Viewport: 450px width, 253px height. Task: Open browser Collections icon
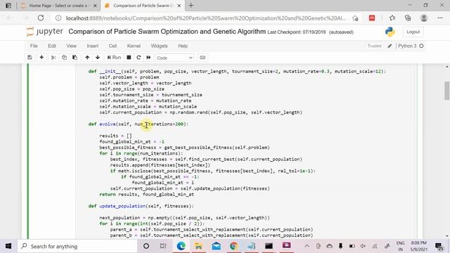tap(408, 18)
